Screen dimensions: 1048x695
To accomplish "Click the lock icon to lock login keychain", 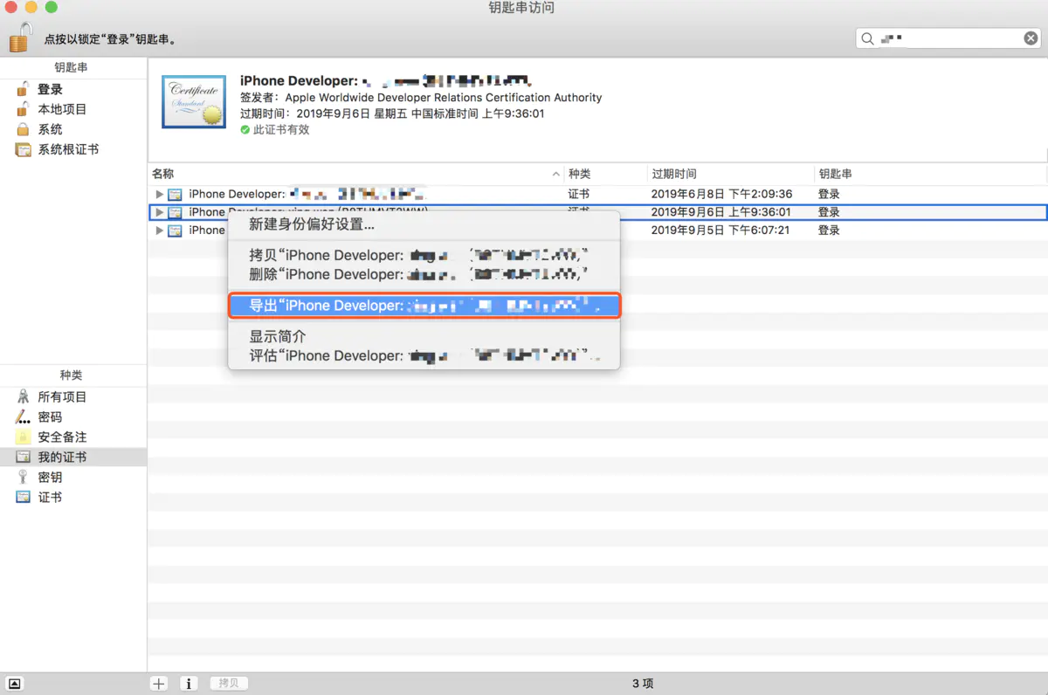I will coord(20,37).
